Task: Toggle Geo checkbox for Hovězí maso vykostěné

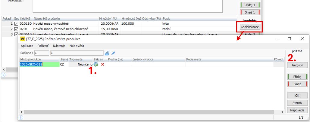Action: point(16,24)
